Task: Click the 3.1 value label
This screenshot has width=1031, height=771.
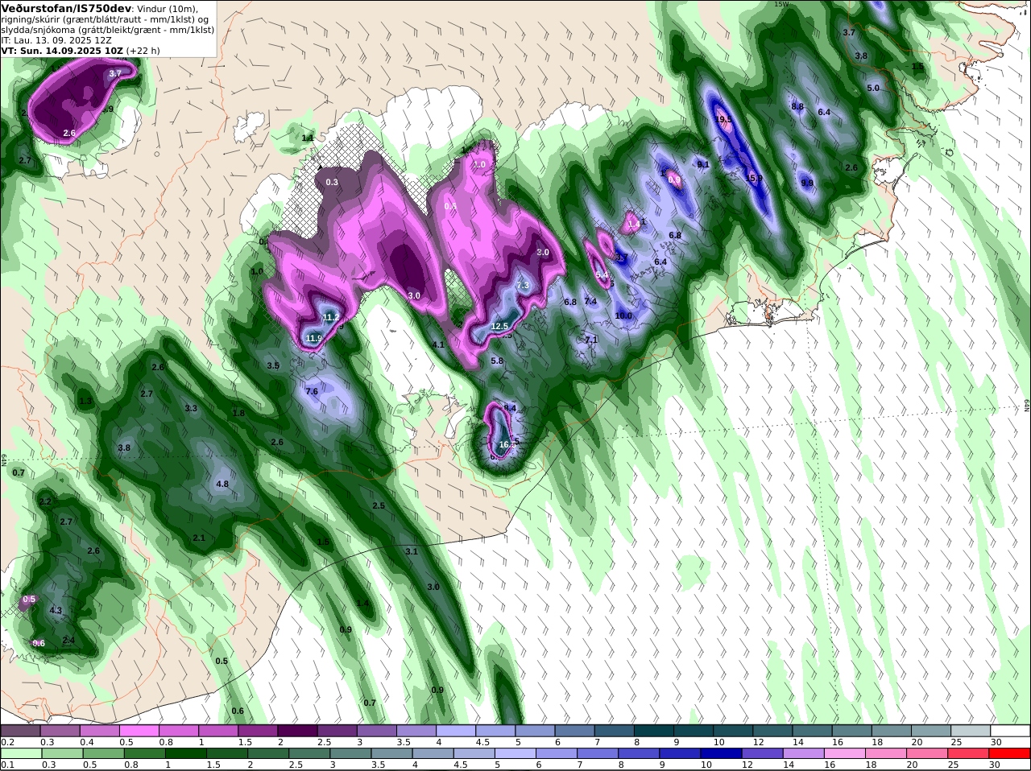Action: (x=412, y=551)
